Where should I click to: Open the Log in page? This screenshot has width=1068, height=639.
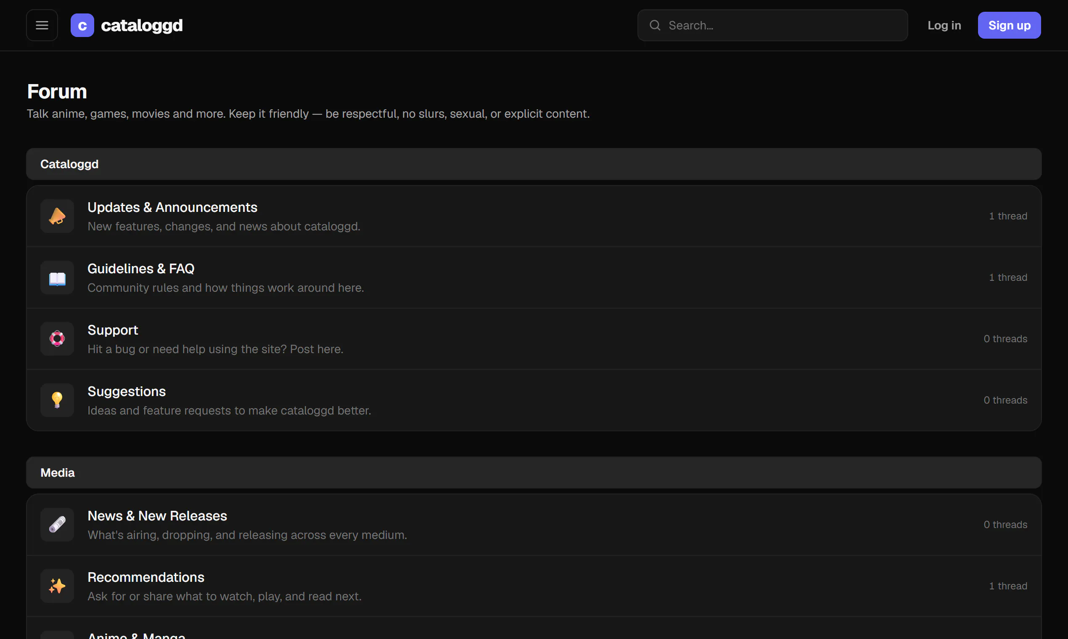[944, 25]
